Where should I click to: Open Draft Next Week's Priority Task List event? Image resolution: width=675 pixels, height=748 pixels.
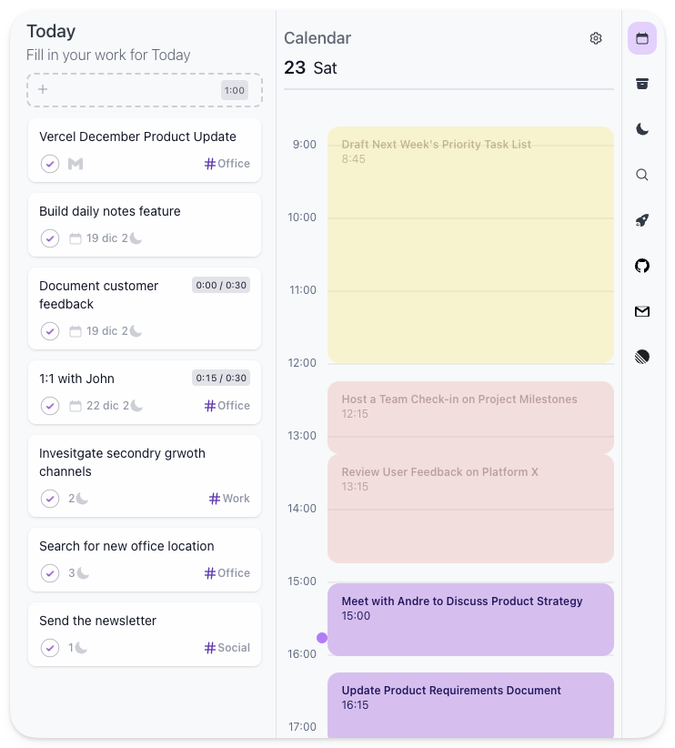[470, 245]
